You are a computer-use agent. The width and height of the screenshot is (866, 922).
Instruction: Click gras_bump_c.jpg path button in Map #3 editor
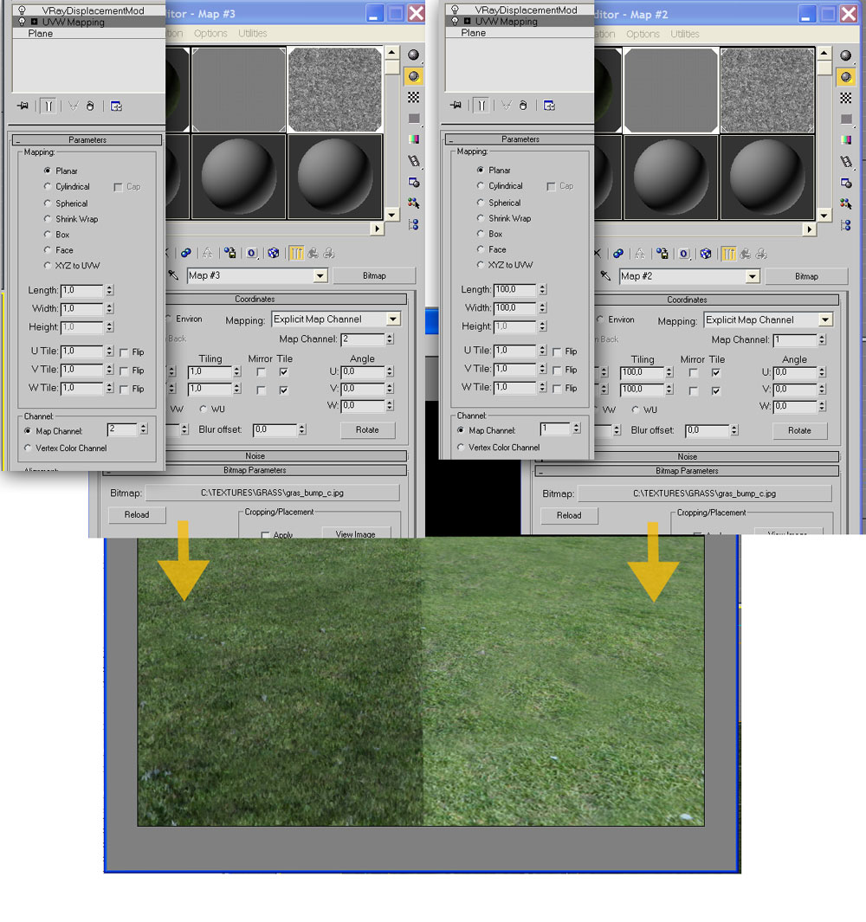pyautogui.click(x=273, y=493)
